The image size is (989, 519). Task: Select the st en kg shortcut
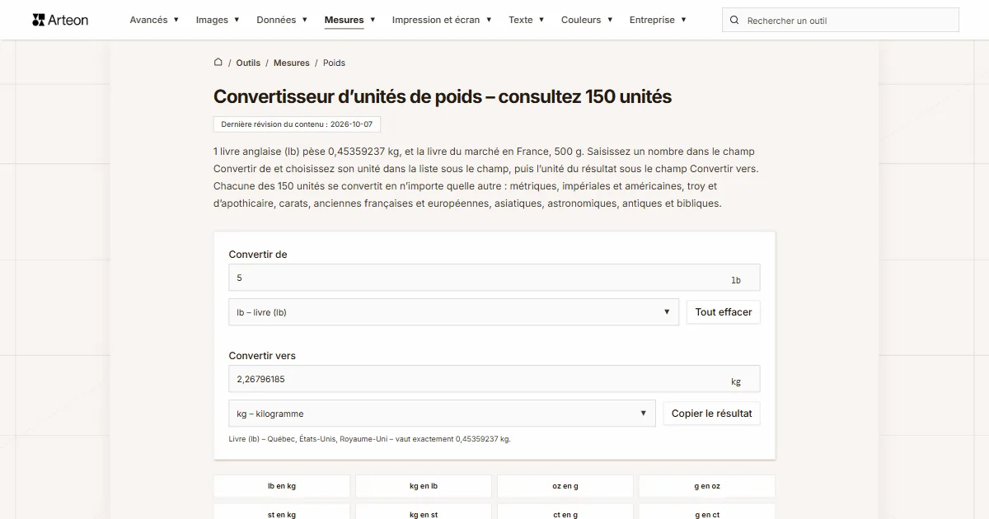(x=282, y=512)
